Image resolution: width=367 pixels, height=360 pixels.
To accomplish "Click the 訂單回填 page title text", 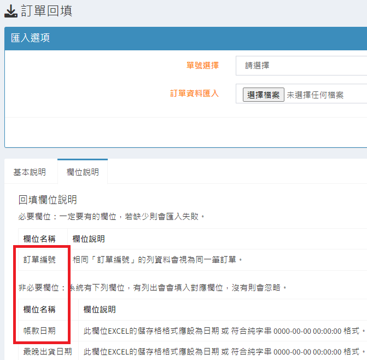I will (47, 11).
